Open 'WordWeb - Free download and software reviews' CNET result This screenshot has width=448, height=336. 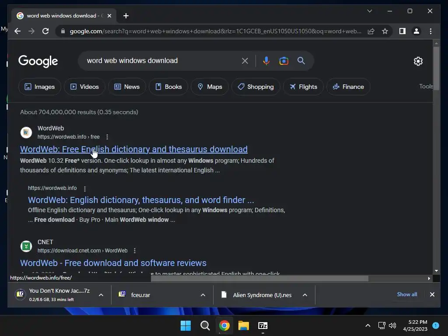coord(113,263)
